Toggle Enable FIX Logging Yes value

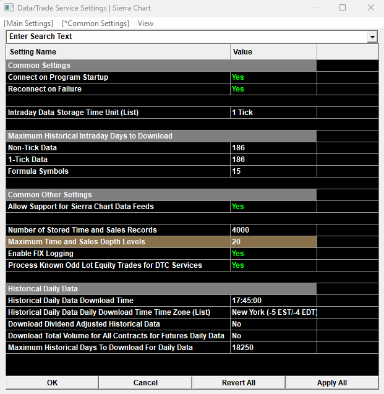(273, 254)
